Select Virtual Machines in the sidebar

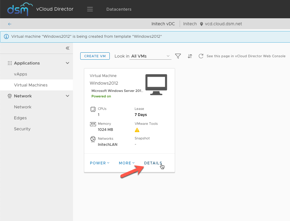point(36,85)
